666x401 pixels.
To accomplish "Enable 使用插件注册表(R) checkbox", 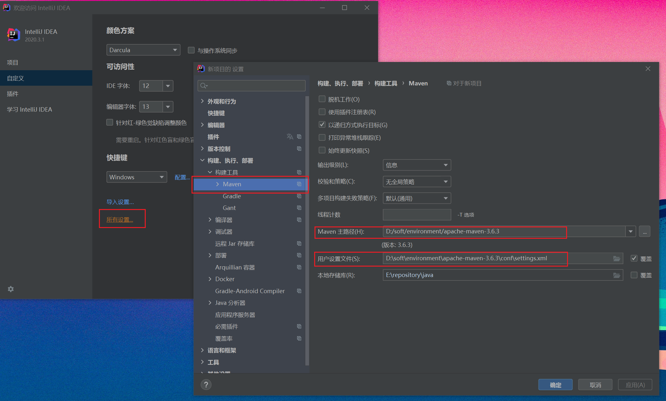I will (322, 112).
